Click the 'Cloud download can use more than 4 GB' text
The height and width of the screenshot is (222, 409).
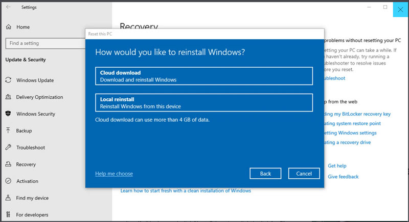[x=152, y=120]
